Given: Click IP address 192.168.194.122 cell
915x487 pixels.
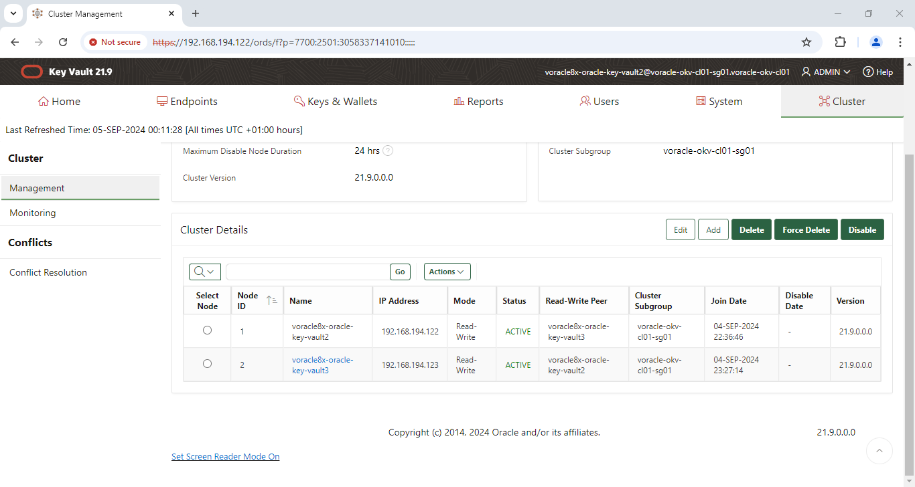Looking at the screenshot, I should tap(410, 331).
